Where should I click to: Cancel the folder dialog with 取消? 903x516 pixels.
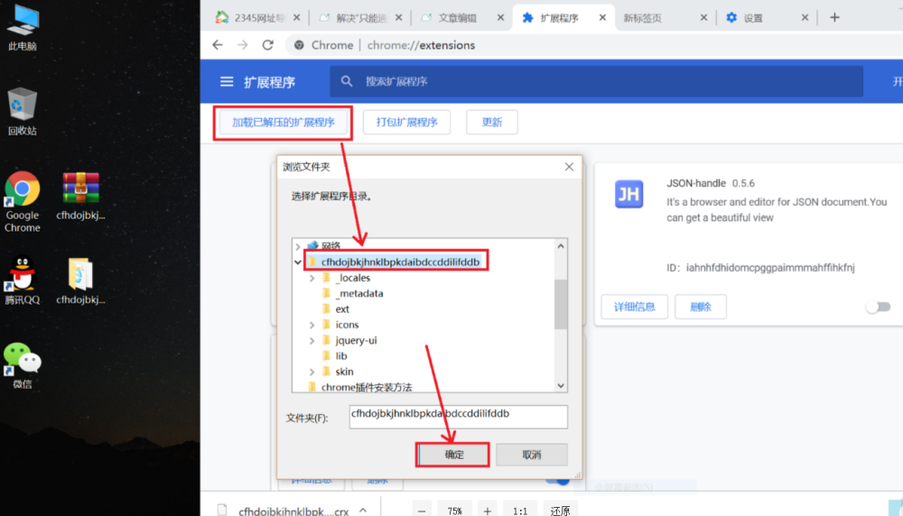pos(531,455)
